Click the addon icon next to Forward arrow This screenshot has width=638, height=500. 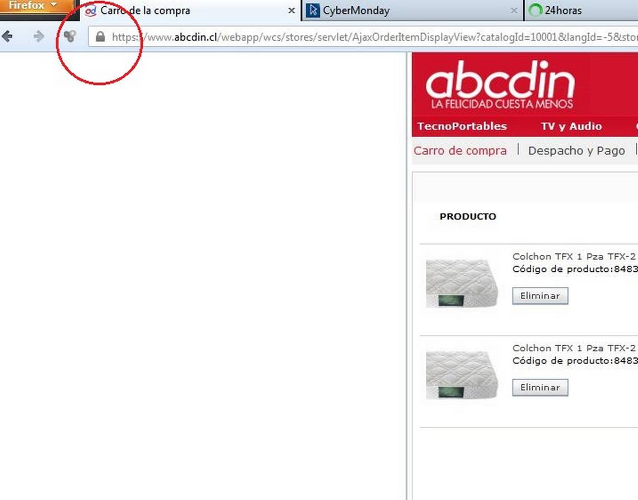tap(69, 36)
